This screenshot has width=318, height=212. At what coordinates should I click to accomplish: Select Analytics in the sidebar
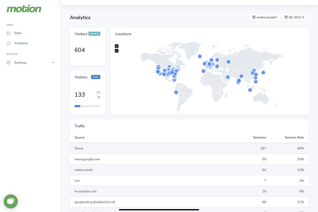pyautogui.click(x=21, y=43)
